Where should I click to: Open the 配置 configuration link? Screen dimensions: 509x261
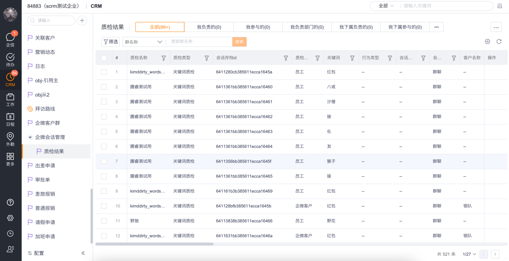(x=36, y=253)
